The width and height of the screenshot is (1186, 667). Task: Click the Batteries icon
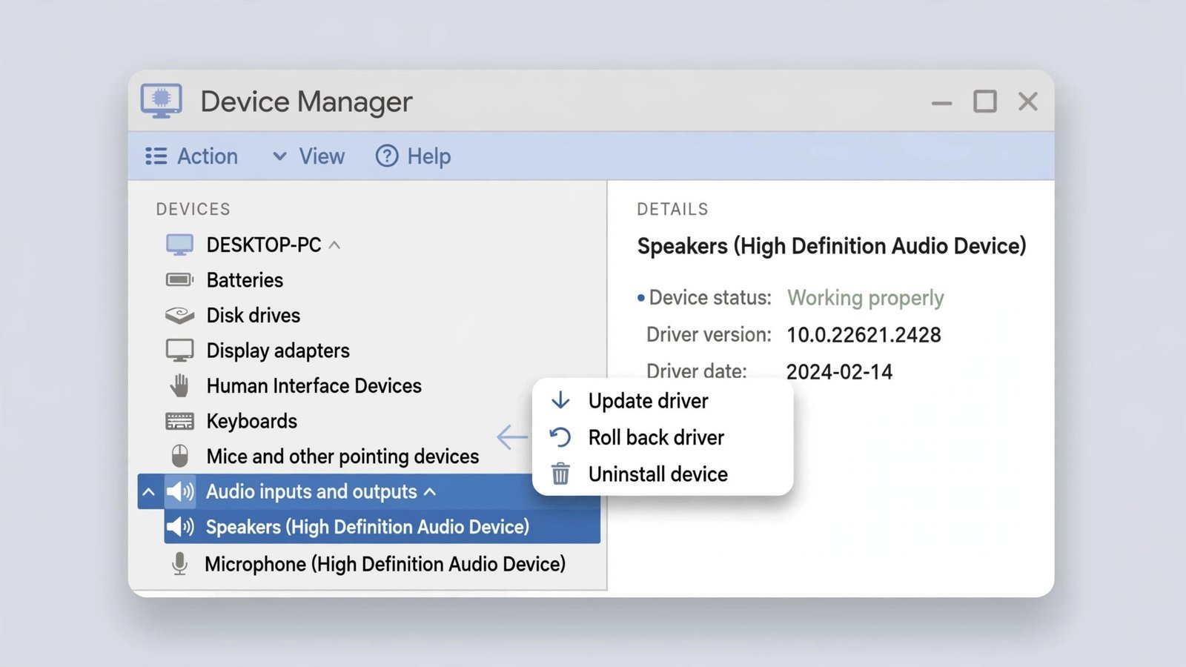pyautogui.click(x=179, y=279)
